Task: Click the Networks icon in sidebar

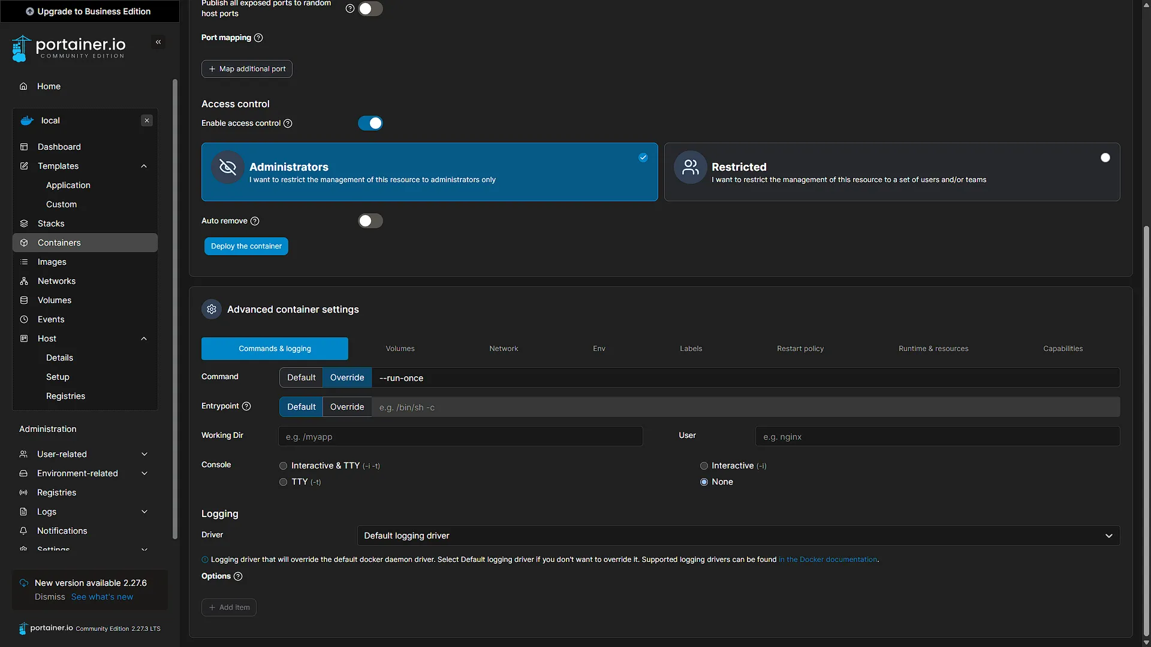Action: click(x=24, y=281)
